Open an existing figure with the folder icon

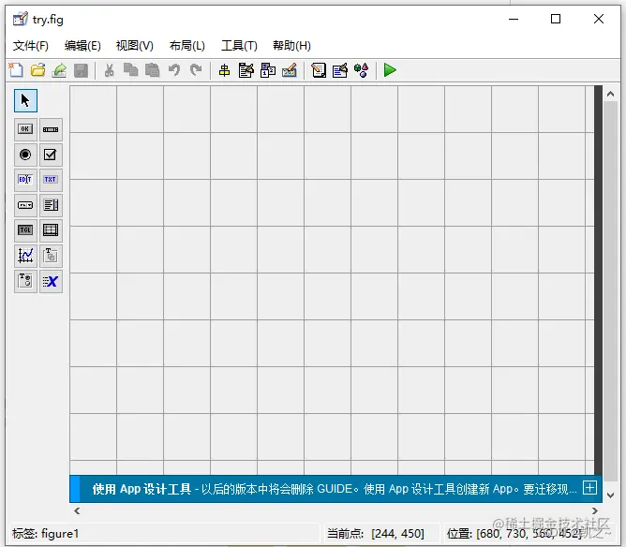click(37, 70)
